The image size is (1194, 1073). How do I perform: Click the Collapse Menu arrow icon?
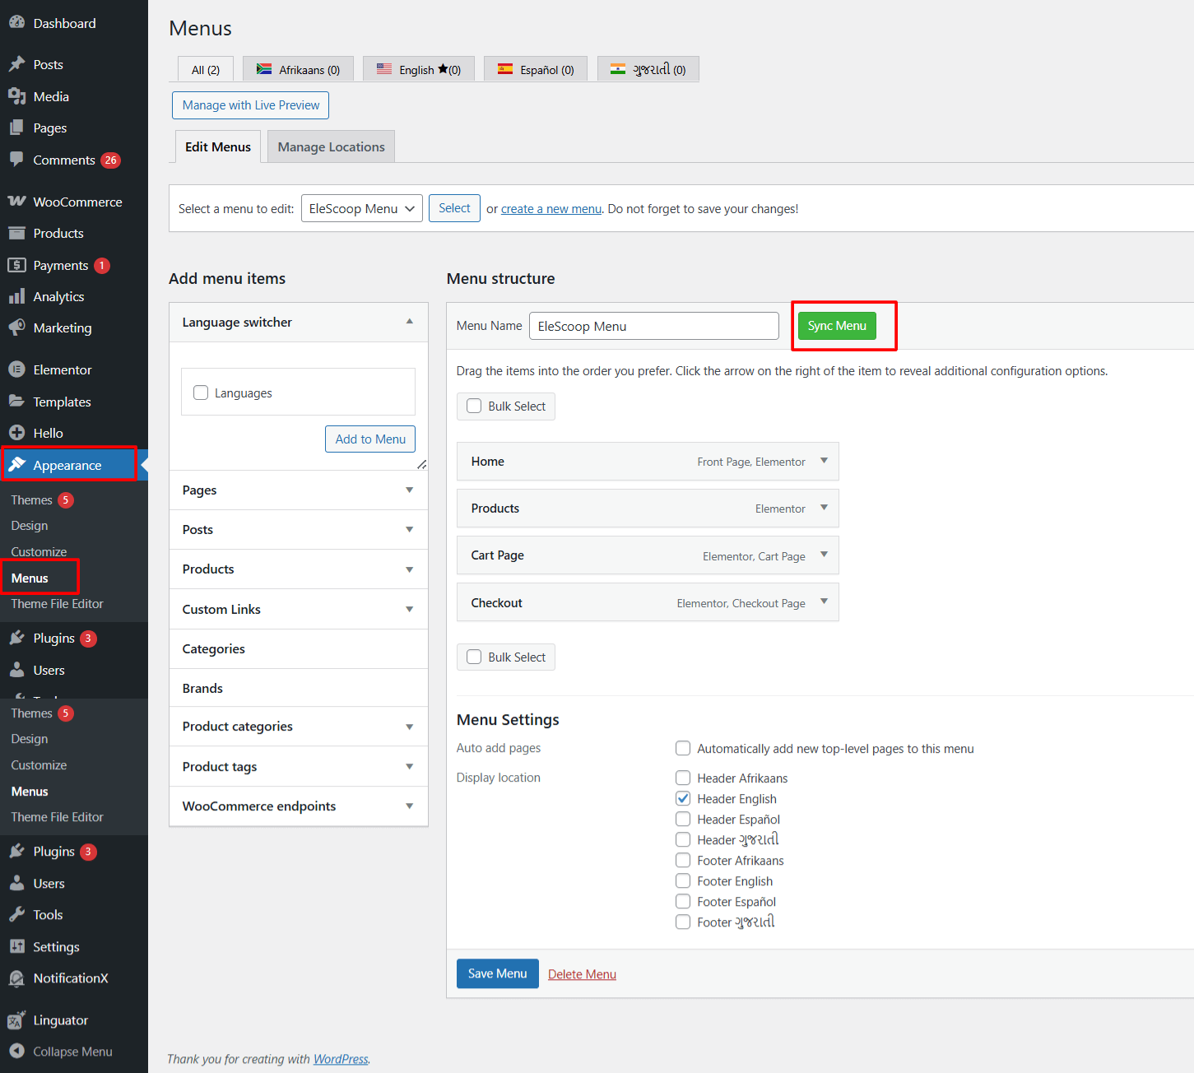click(16, 1052)
